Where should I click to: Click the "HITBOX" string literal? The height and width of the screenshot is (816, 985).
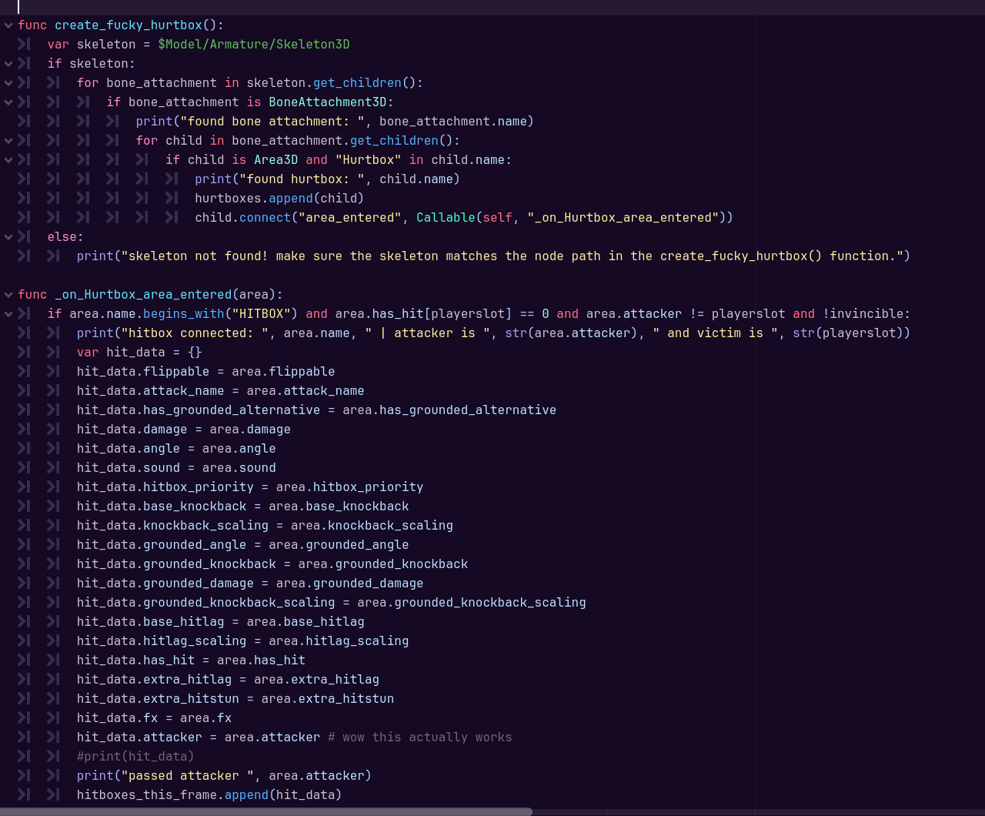(x=265, y=314)
